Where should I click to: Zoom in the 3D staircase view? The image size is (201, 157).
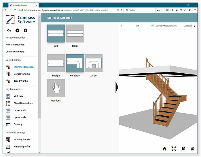[x=192, y=149]
